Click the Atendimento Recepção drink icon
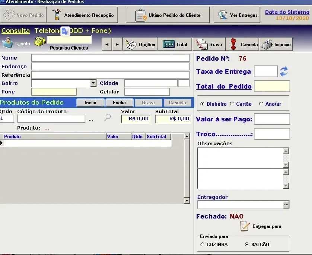This screenshot has height=255, width=312. 57,15
